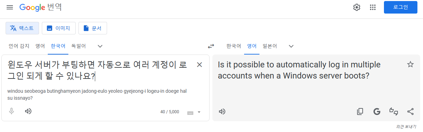This screenshot has width=423, height=132.
Task: Expand the target language list chevron
Action: (x=291, y=46)
